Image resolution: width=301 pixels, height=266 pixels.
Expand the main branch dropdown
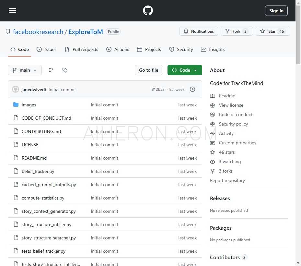tap(25, 70)
